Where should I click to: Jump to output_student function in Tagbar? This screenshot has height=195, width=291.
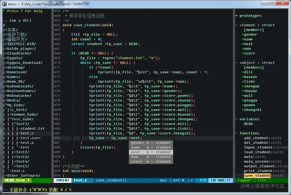(266, 166)
